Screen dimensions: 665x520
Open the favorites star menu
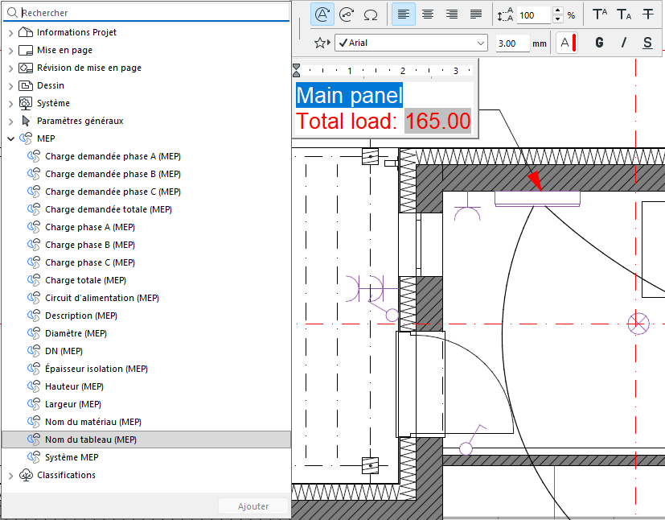(x=322, y=43)
